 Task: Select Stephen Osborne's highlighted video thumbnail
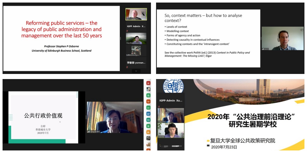point(136,14)
